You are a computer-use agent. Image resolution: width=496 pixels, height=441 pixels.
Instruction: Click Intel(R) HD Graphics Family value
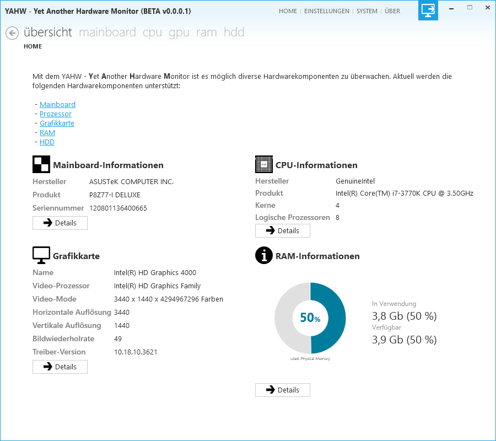pyautogui.click(x=157, y=286)
